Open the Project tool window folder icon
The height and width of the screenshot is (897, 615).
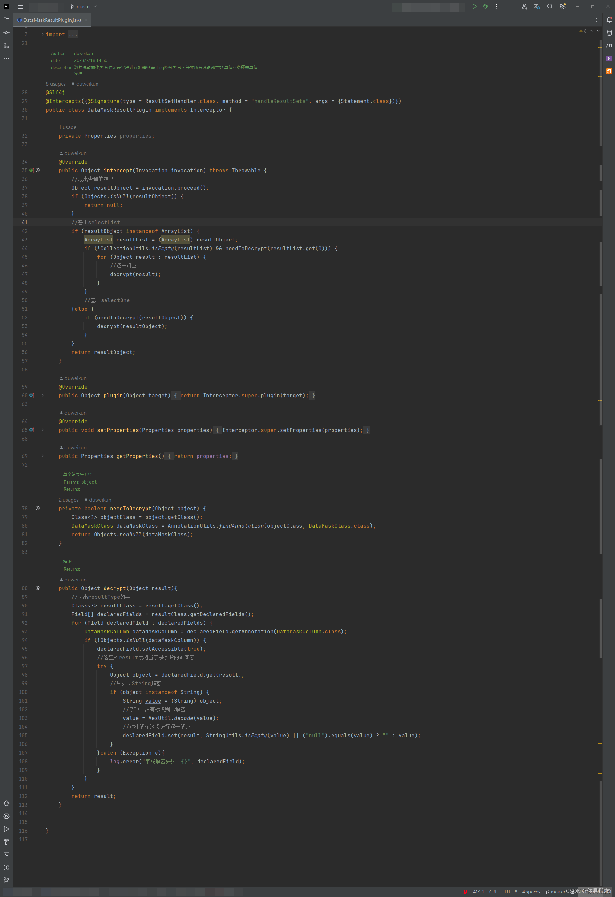pos(6,20)
